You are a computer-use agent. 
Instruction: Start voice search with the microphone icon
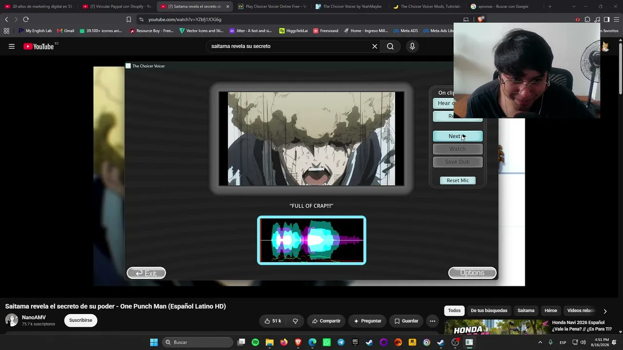[x=412, y=46]
